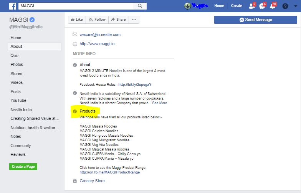Like the MAGGI page
The width and height of the screenshot is (301, 193).
76,20
